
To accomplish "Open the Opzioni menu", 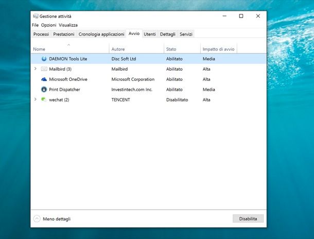I will 49,25.
